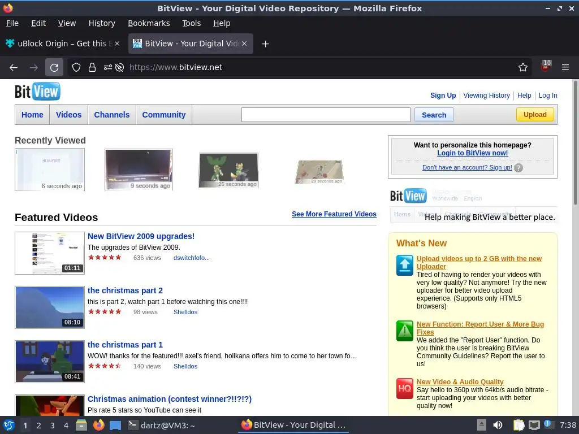Open the dartz@VM3 terminal taskbar entry
579x434 pixels.
pos(162,425)
